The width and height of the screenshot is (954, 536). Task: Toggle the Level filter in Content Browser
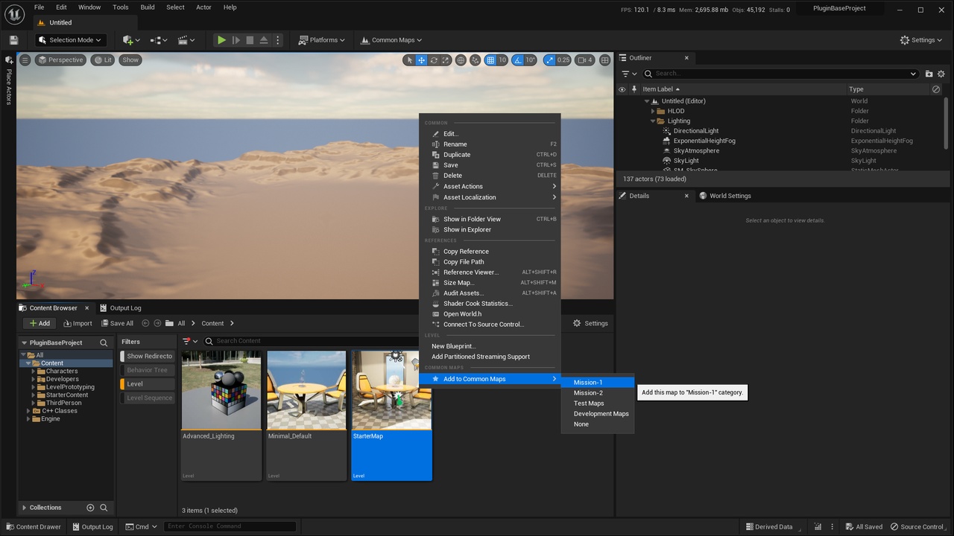[x=148, y=384]
